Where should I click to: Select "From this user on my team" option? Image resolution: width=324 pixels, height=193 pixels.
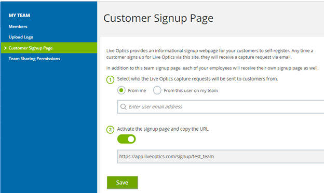(x=157, y=90)
